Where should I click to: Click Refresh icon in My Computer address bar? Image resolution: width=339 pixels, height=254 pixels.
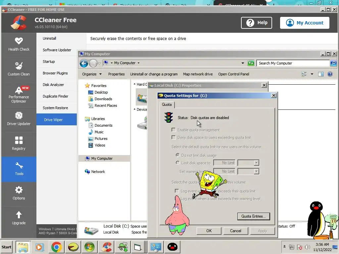pyautogui.click(x=251, y=63)
